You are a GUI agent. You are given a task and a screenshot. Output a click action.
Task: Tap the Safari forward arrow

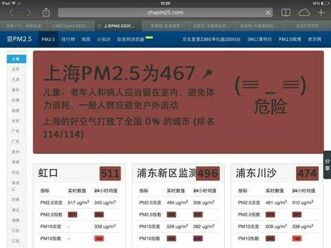coord(29,13)
